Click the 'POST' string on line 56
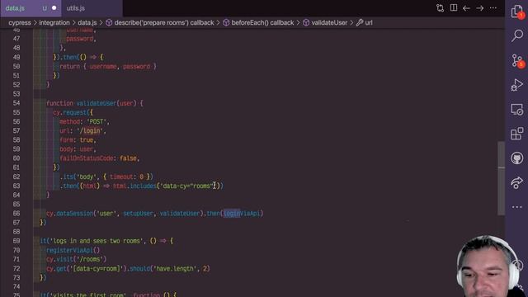528x297 pixels. tap(97, 121)
